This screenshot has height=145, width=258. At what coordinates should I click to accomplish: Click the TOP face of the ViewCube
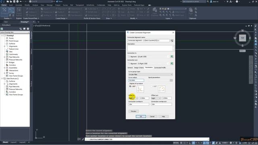[243, 38]
